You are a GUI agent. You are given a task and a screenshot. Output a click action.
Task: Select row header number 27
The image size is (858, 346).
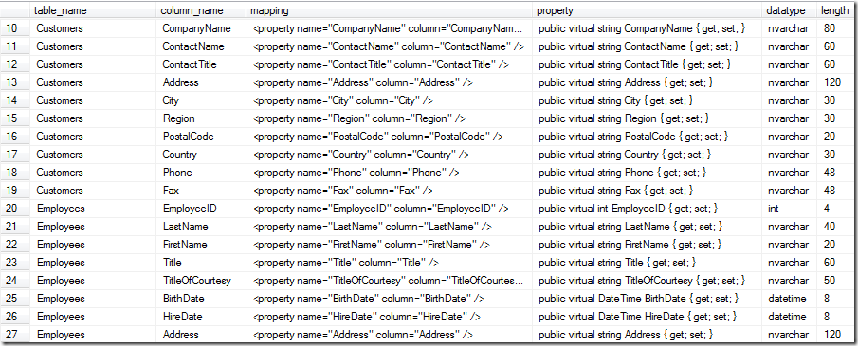tap(14, 335)
